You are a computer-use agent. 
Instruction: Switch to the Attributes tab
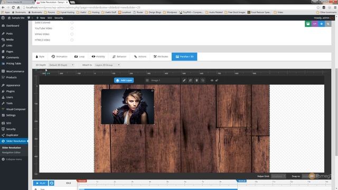[x=161, y=56]
